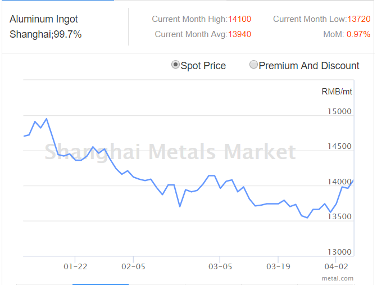Select the Spot Price radio button
377x285 pixels.
(175, 65)
